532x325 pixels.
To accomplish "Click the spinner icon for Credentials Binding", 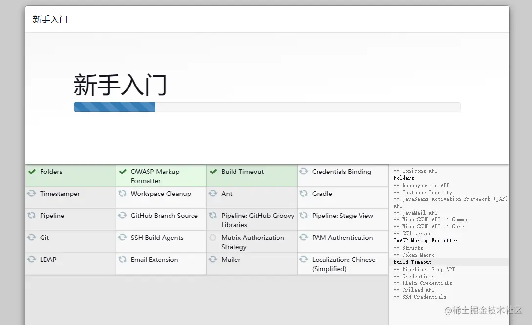I will coord(304,172).
